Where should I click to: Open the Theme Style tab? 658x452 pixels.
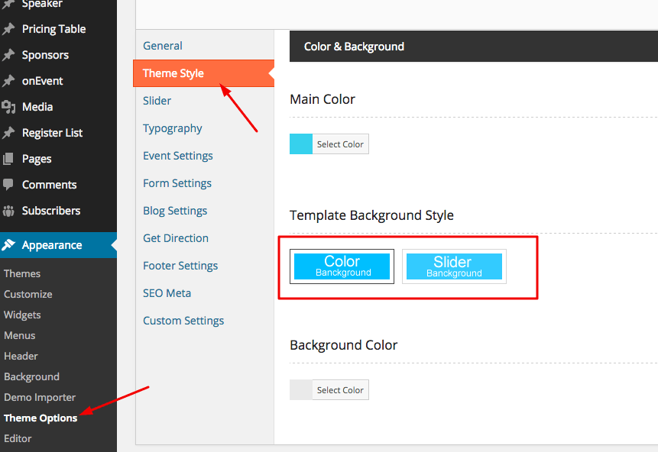[173, 73]
